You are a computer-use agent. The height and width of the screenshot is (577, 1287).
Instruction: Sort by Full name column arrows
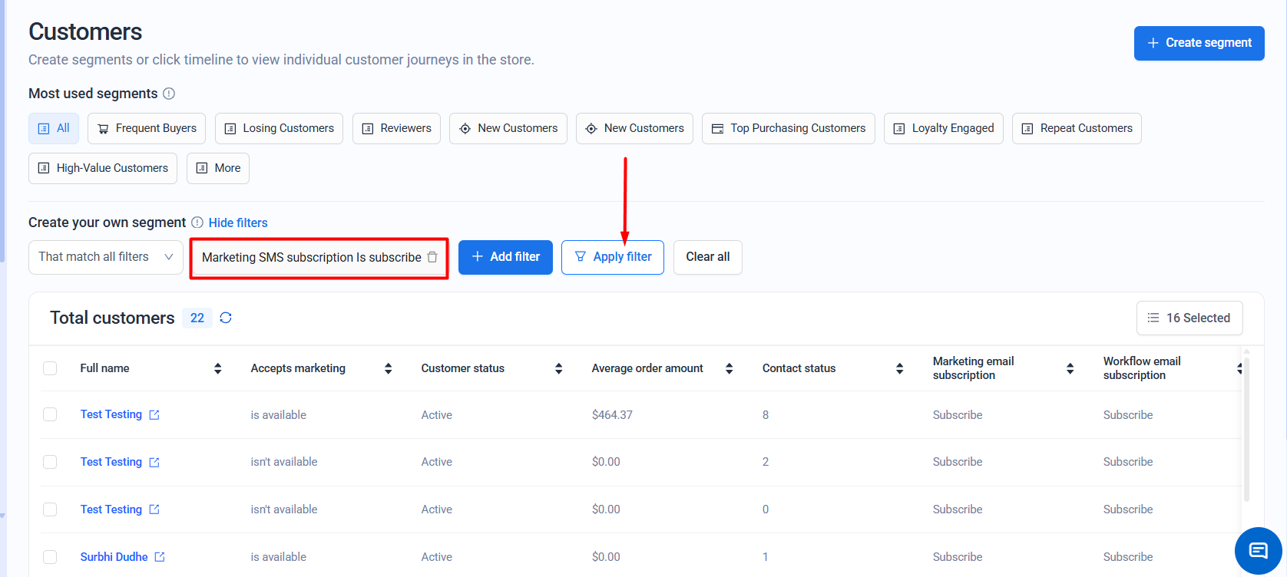tap(217, 368)
